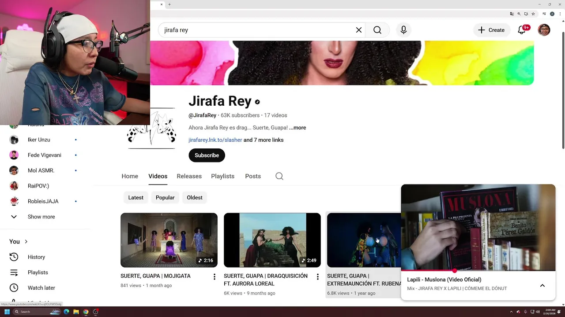Open the Chrome media control icon
Image resolution: width=565 pixels, height=317 pixels.
click(x=545, y=14)
